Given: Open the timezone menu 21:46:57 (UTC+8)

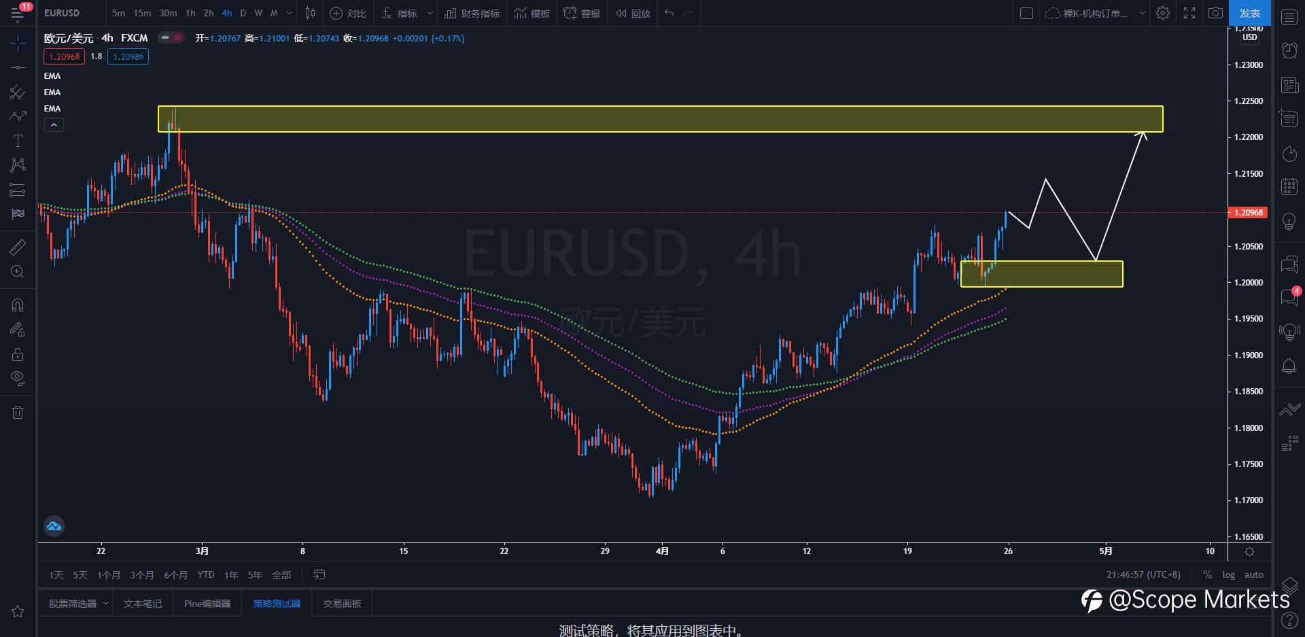Looking at the screenshot, I should [1143, 574].
